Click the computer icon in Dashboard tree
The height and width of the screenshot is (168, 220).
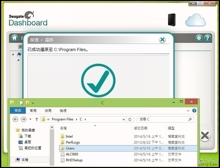coord(19,54)
